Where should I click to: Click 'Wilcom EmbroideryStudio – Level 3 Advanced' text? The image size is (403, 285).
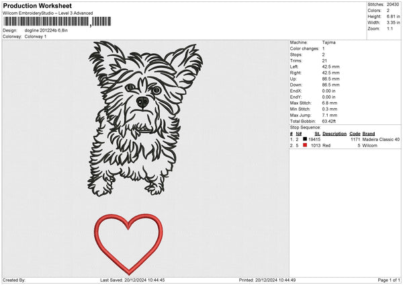pos(48,13)
